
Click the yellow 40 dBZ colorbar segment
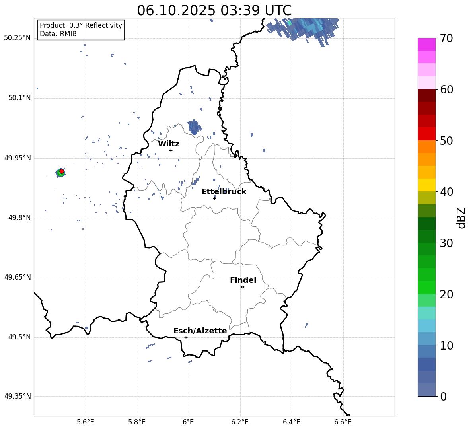[x=426, y=185]
